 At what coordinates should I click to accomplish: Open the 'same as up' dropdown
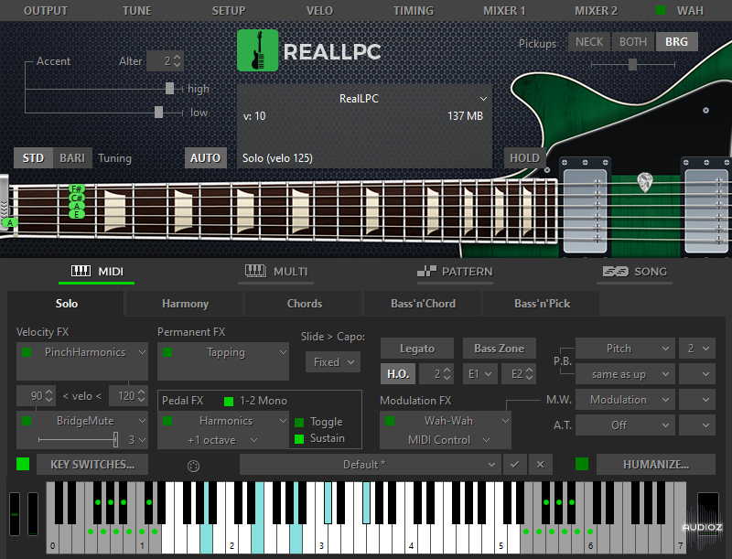pyautogui.click(x=625, y=374)
